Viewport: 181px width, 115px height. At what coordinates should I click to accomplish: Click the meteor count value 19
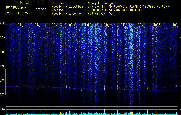click(42, 13)
